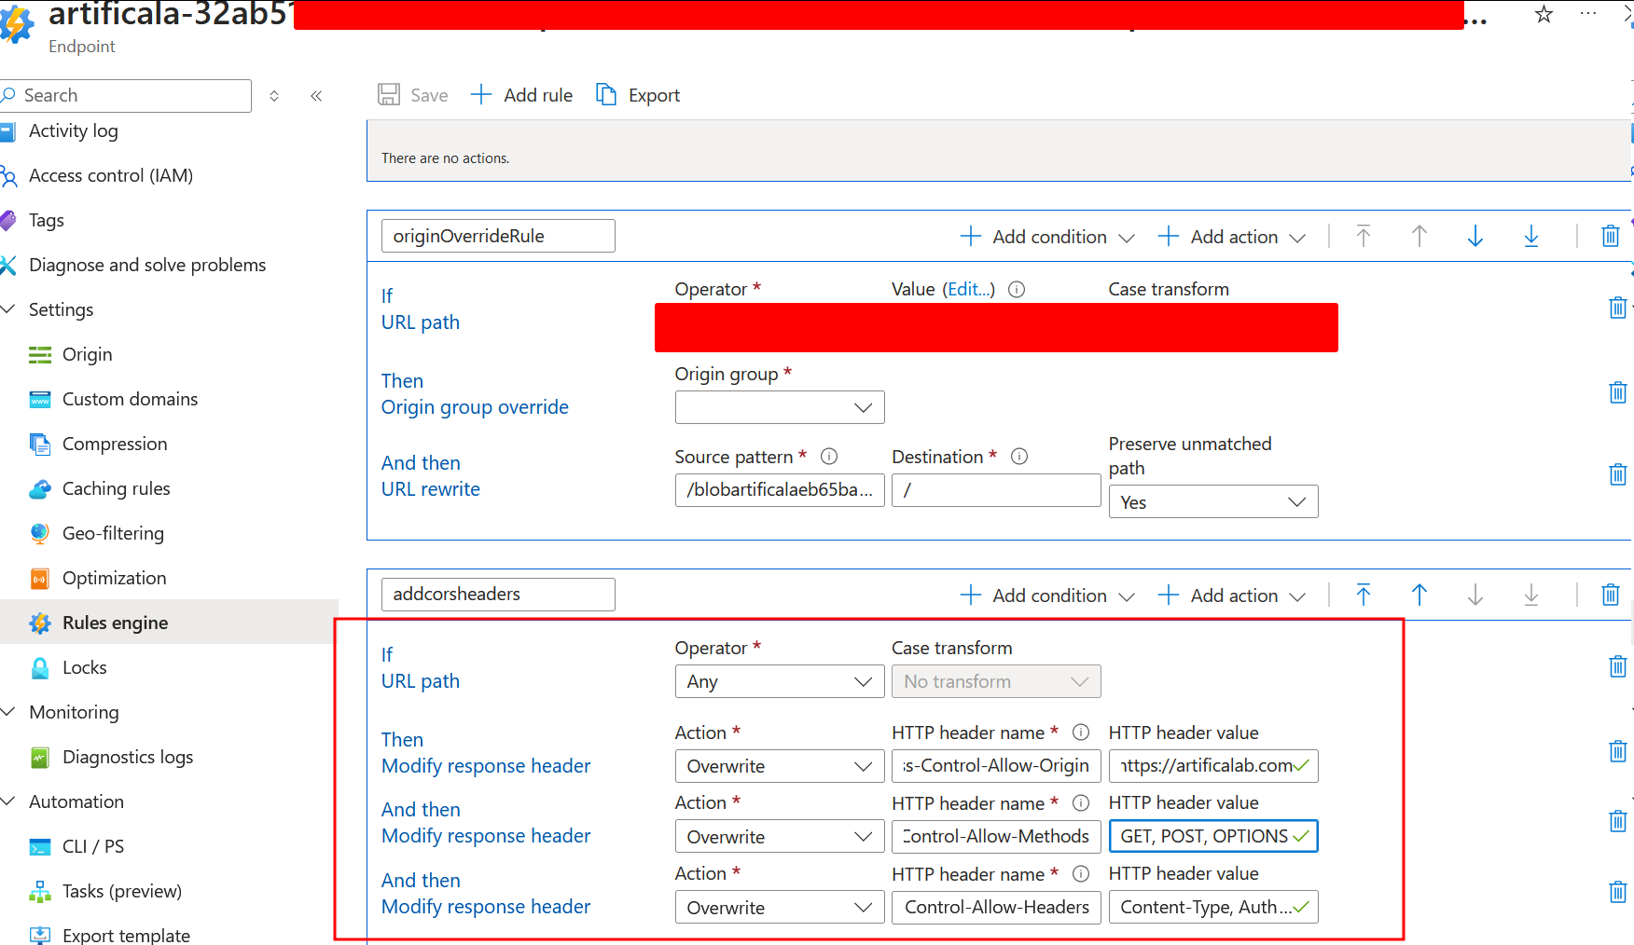Delete addcorsheaders URL path condition

tap(1618, 666)
